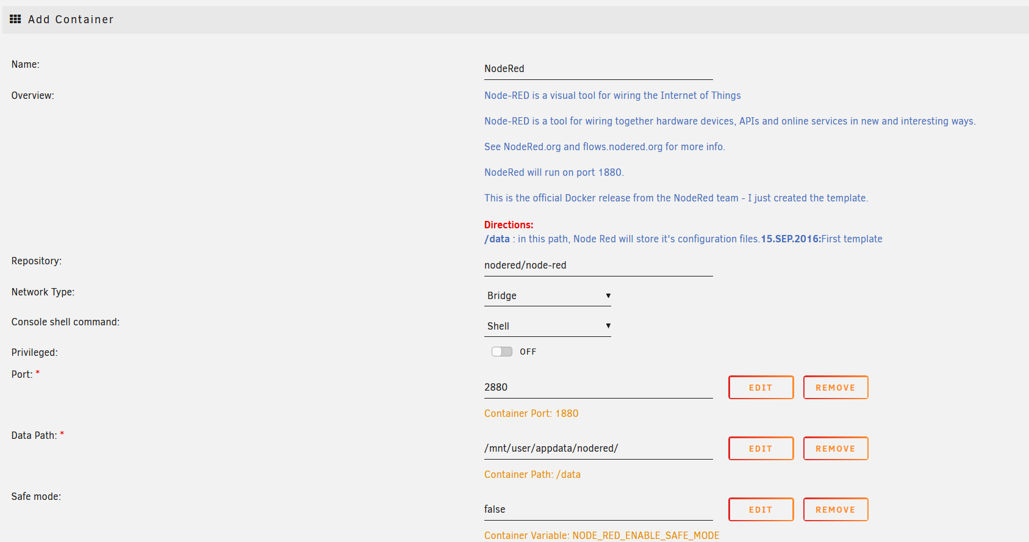This screenshot has height=542, width=1029.
Task: Click the 'Console shell command:' label
Action: [x=65, y=322]
